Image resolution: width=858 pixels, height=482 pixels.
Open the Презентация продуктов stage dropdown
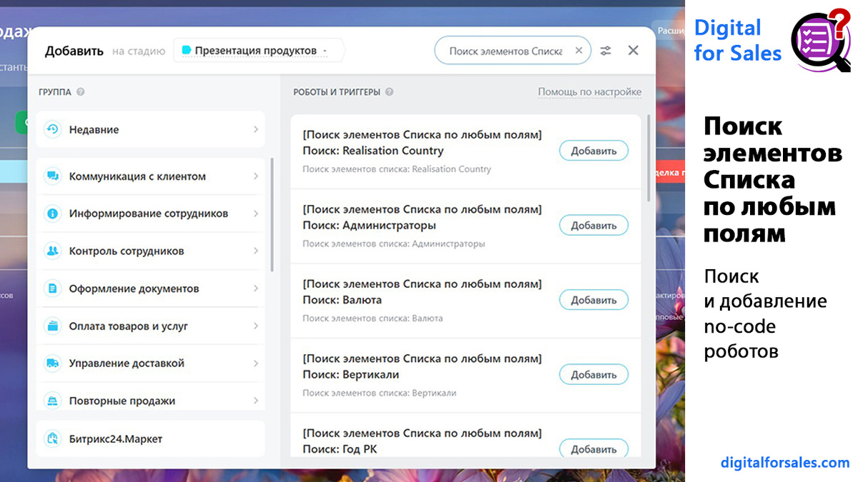tap(257, 51)
